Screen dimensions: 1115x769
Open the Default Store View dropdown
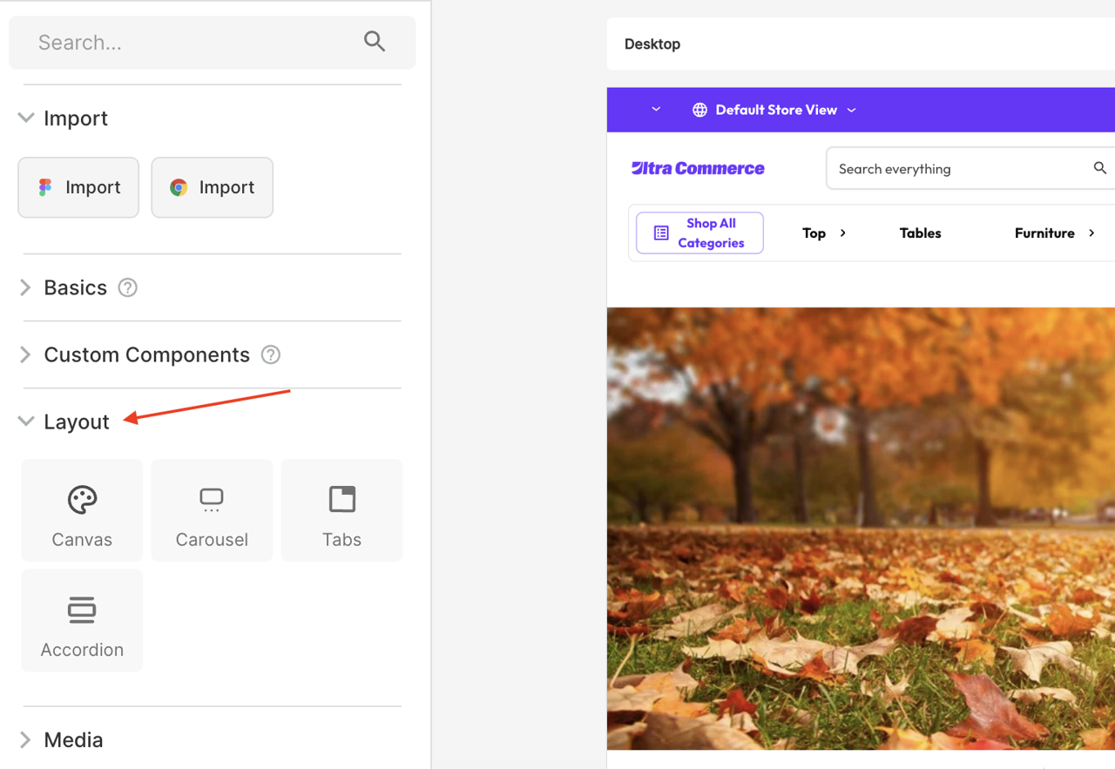pyautogui.click(x=774, y=110)
